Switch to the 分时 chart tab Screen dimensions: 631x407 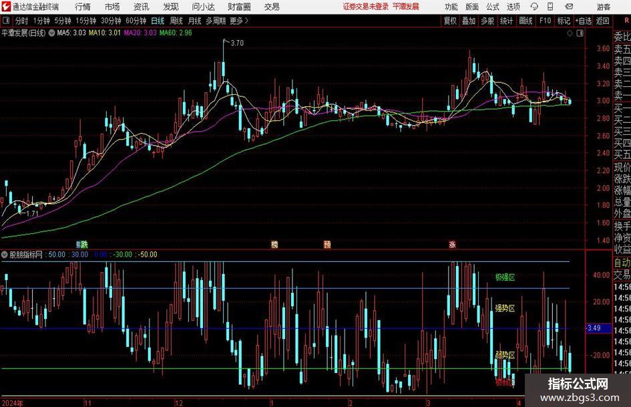click(22, 21)
